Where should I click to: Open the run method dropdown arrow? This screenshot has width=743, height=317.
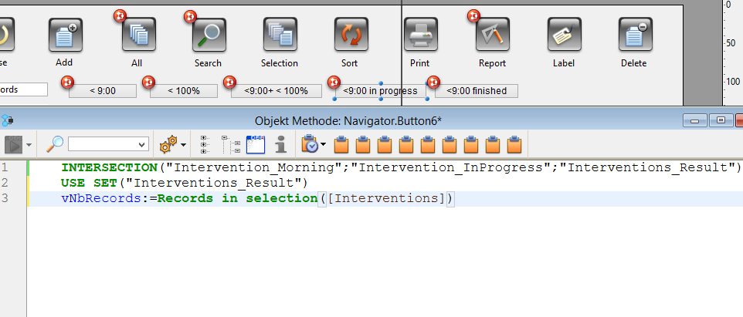click(x=29, y=144)
